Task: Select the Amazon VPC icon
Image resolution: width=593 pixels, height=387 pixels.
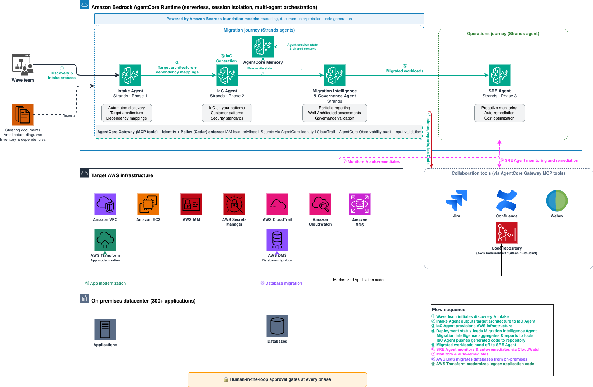Action: click(105, 204)
